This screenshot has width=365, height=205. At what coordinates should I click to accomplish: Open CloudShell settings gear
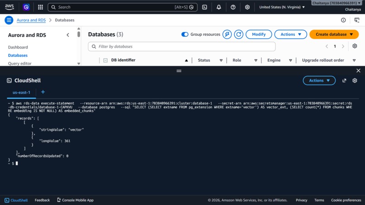[355, 80]
